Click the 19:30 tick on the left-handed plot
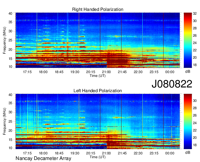Screen dimensions: 200x162 (x=75, y=153)
